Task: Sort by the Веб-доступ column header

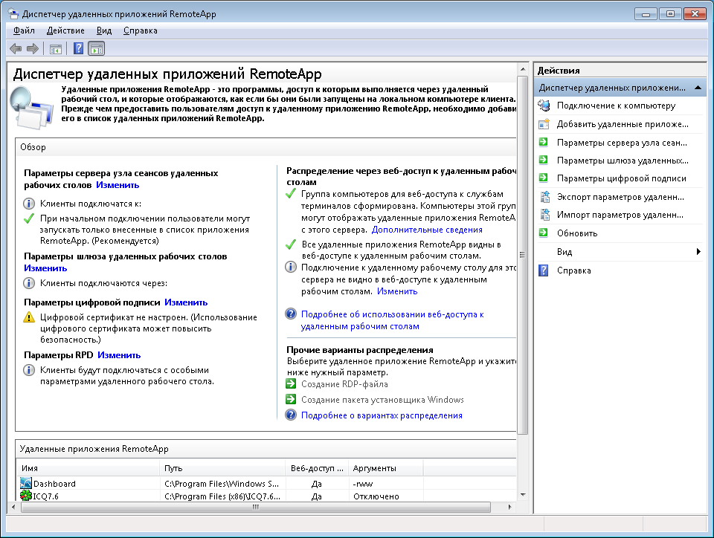Action: [x=317, y=468]
